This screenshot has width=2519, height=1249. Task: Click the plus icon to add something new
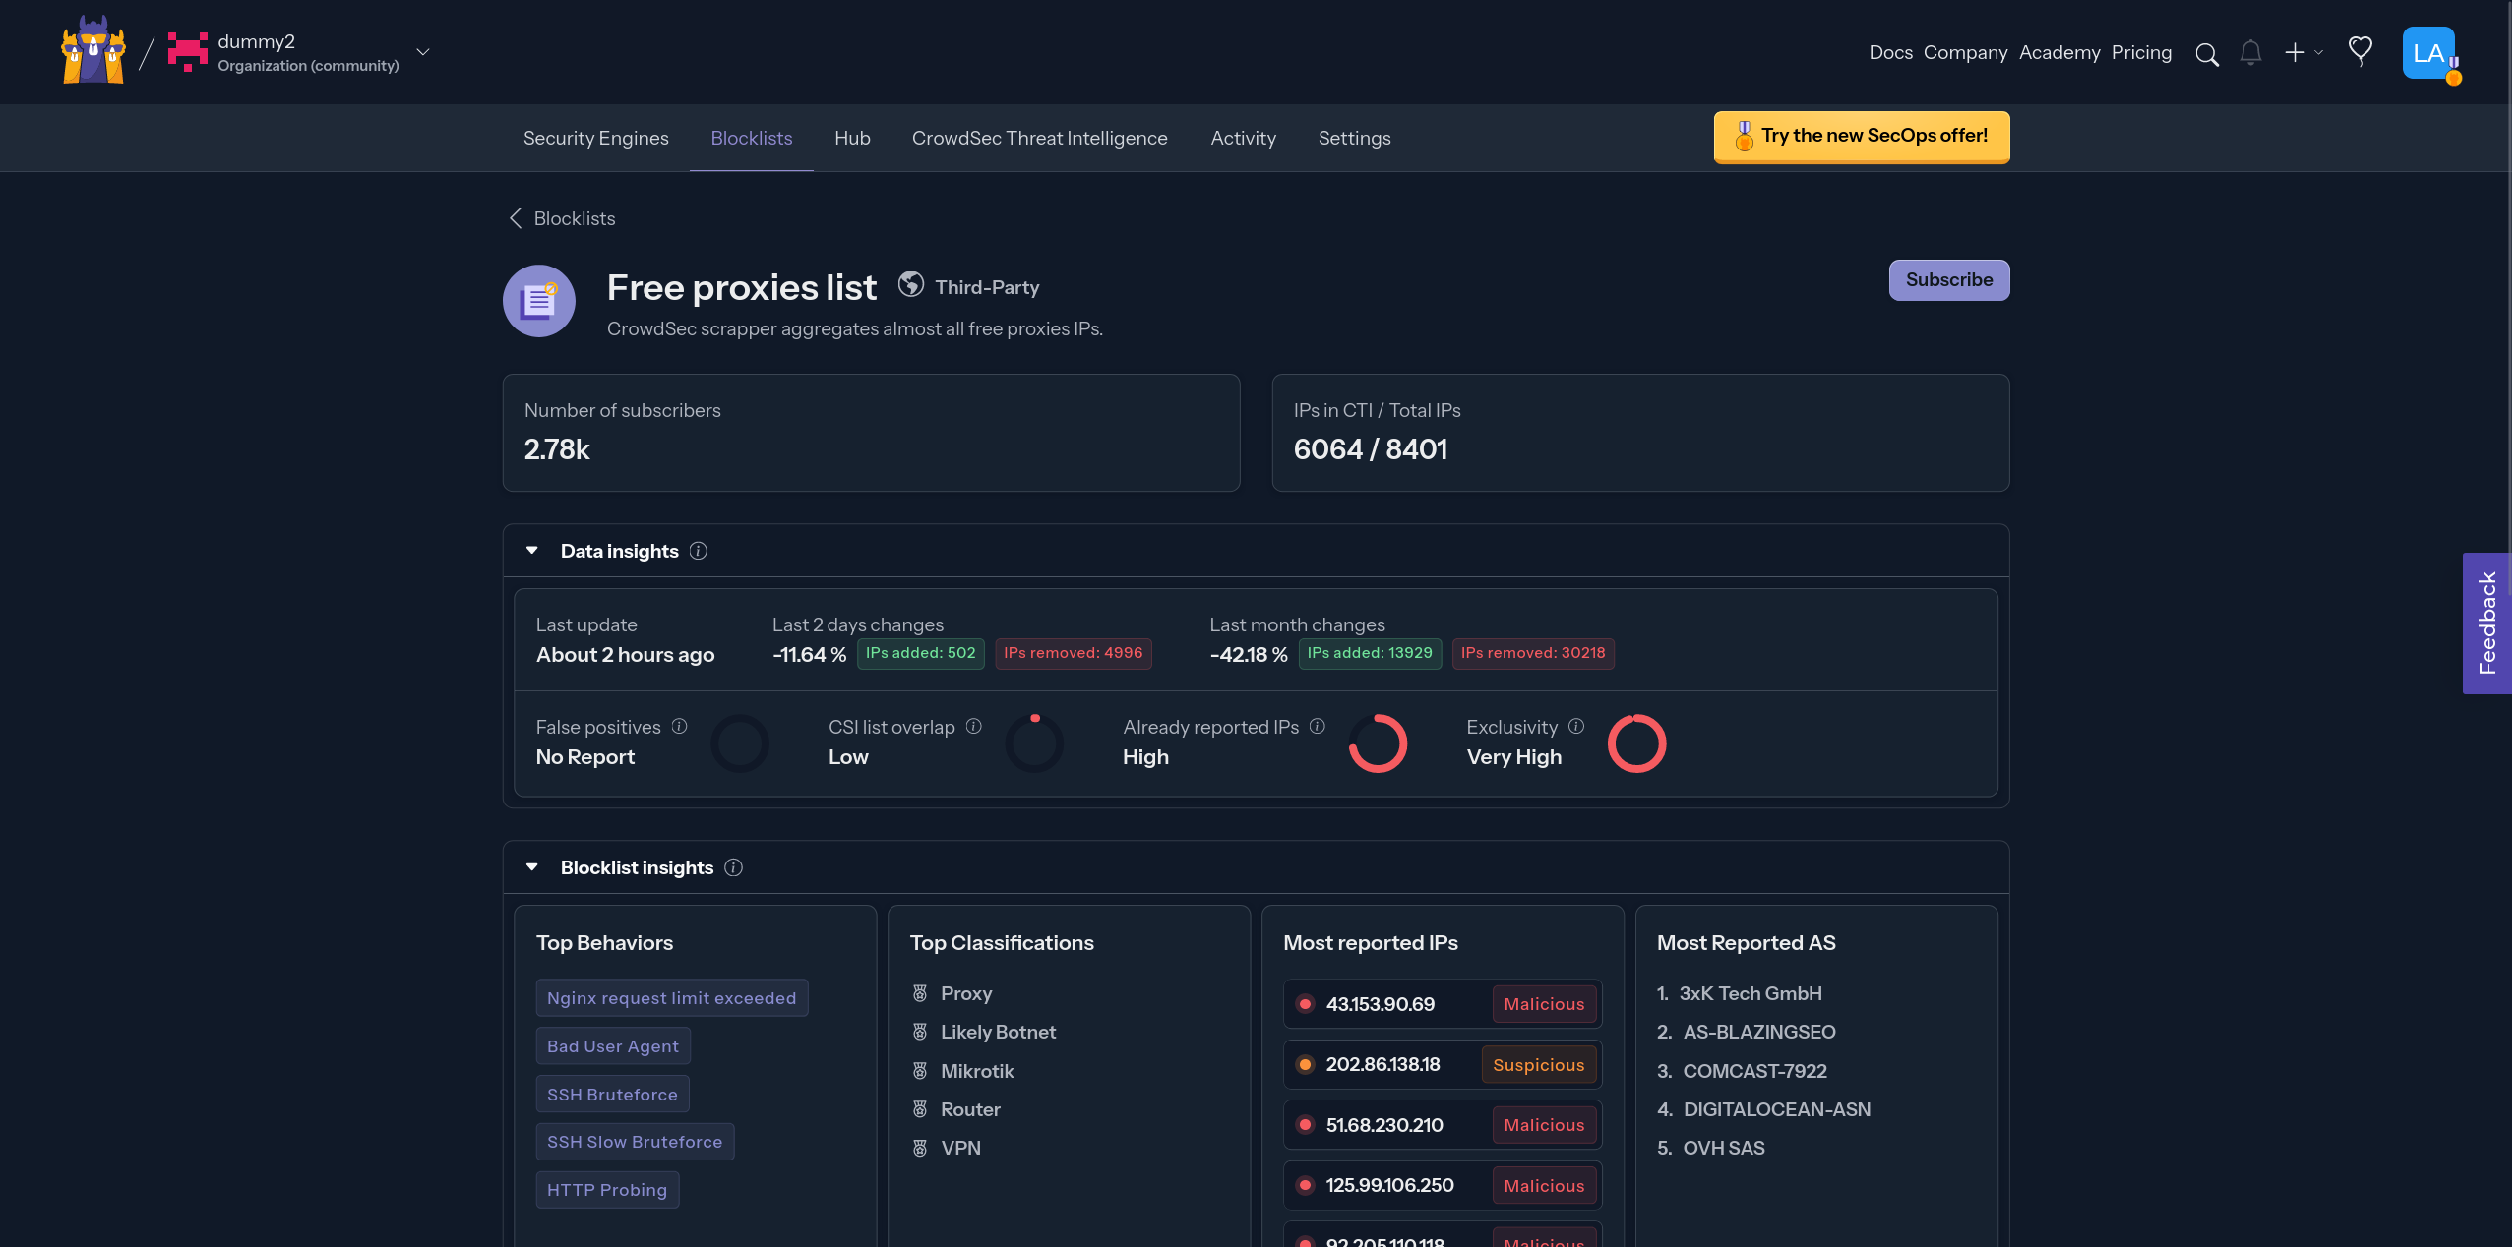point(2296,52)
